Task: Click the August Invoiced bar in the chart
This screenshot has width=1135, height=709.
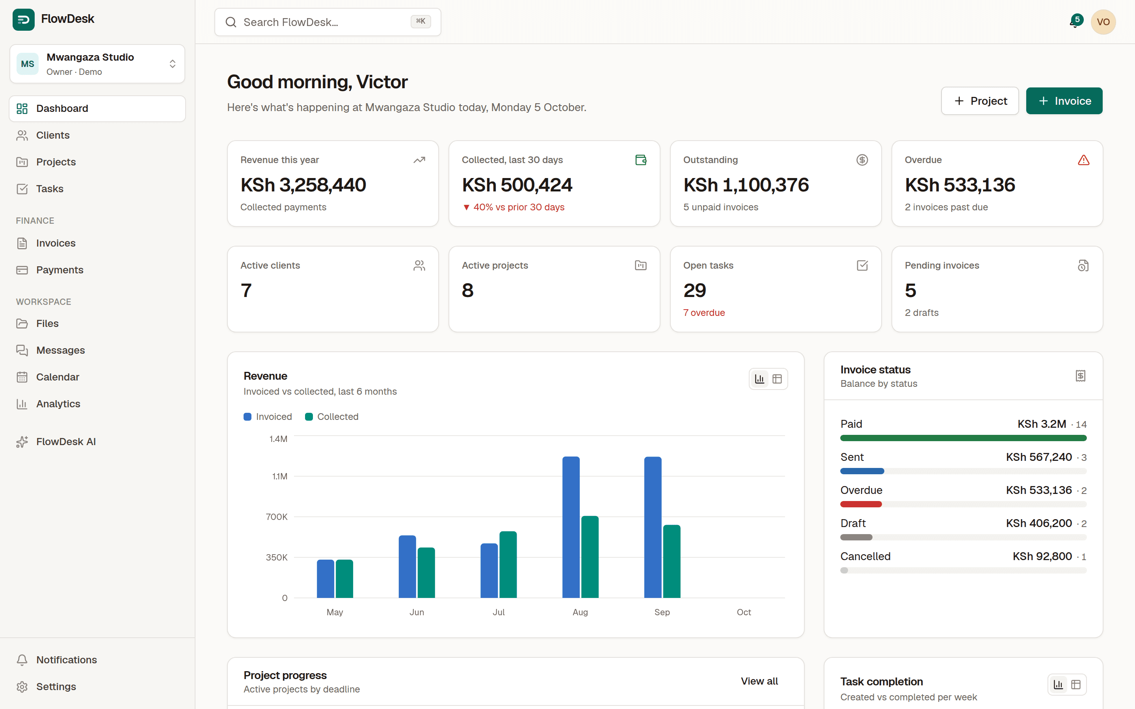Action: [571, 527]
